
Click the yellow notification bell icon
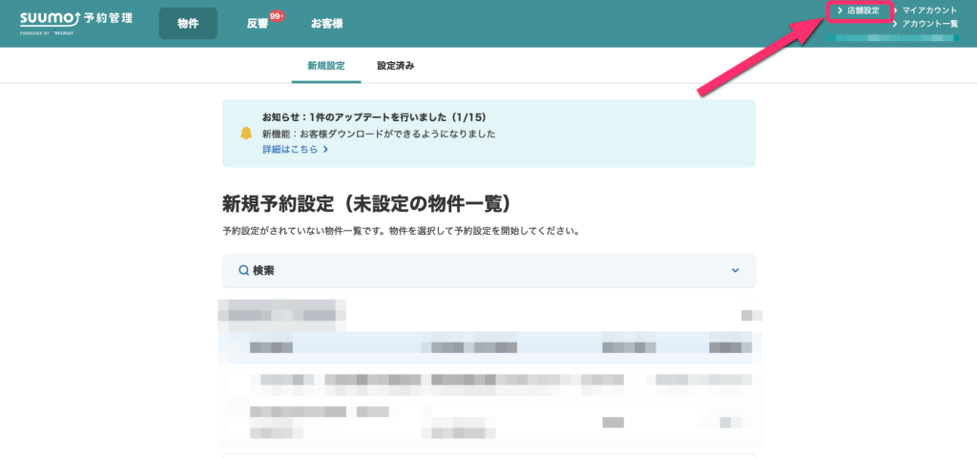(246, 134)
